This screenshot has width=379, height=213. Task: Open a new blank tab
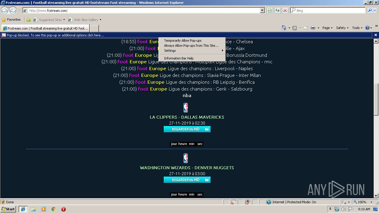tap(94, 28)
